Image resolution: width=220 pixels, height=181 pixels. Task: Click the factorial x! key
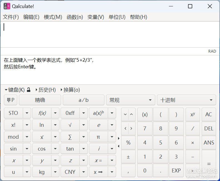point(13,125)
